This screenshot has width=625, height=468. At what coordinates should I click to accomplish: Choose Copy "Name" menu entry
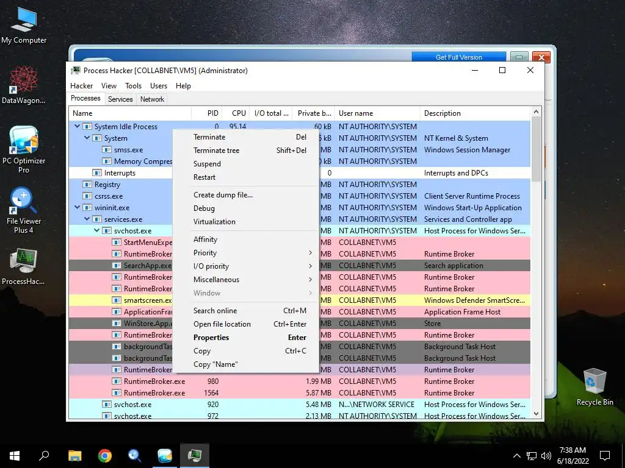coord(247,364)
